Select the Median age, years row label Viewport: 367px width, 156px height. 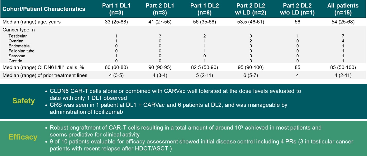click(x=32, y=22)
